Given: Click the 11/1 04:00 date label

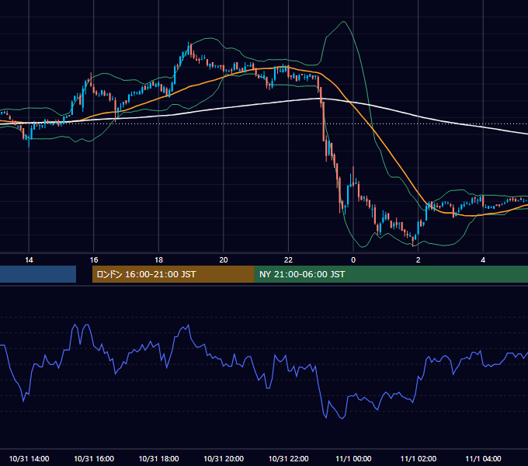Looking at the screenshot, I should tap(483, 458).
